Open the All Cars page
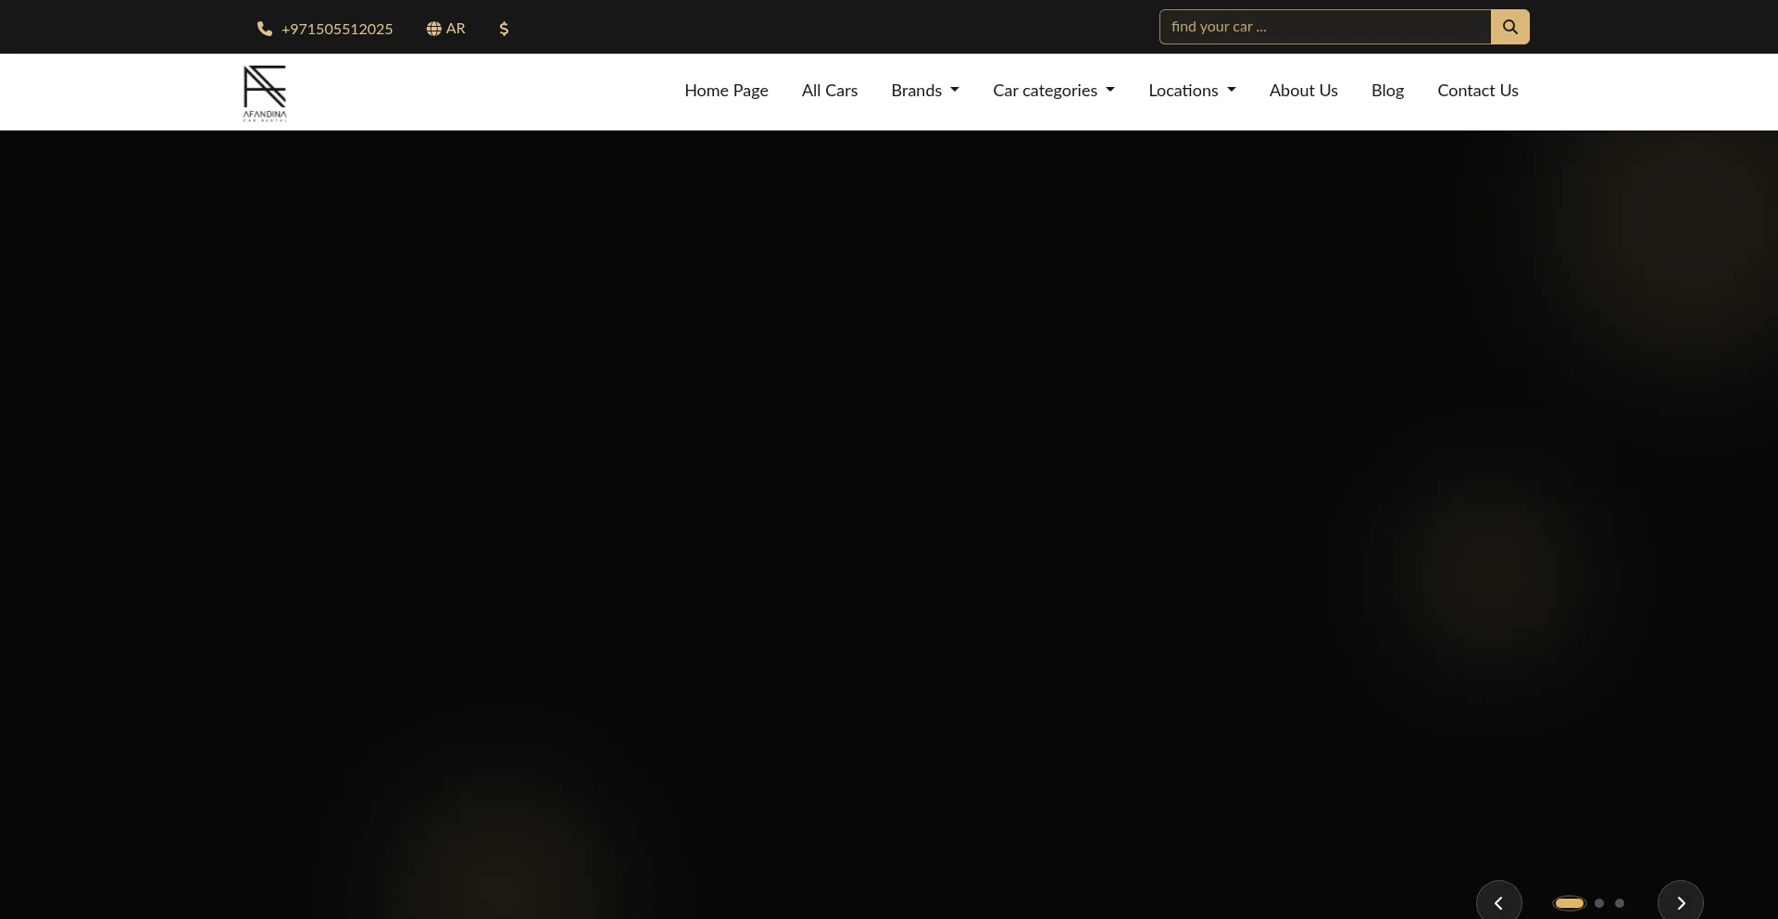1778x919 pixels. [x=829, y=91]
